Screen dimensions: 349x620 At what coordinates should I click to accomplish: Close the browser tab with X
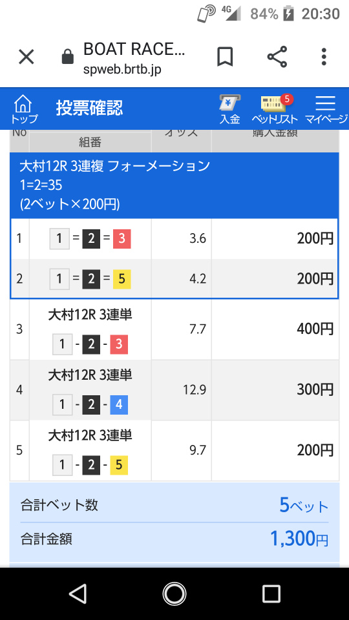[x=27, y=57]
